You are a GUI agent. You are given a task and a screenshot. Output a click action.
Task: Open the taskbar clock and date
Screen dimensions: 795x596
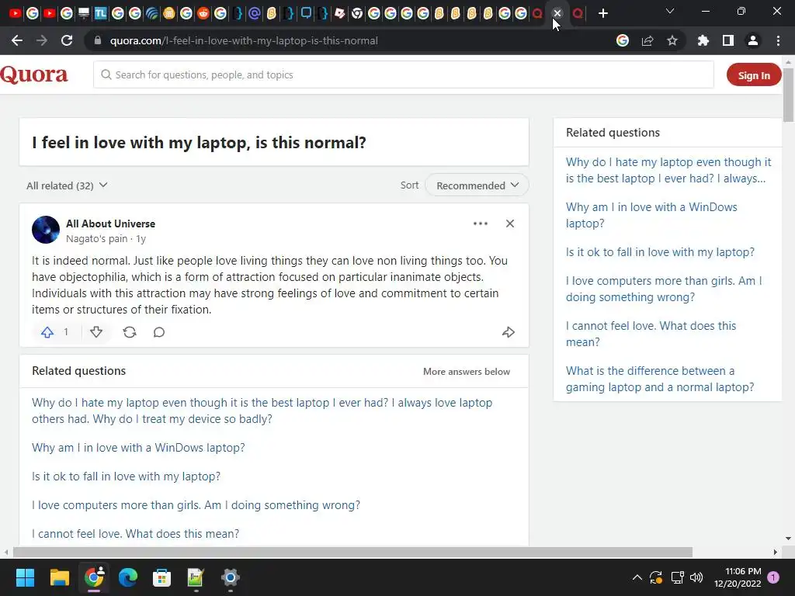coord(738,577)
